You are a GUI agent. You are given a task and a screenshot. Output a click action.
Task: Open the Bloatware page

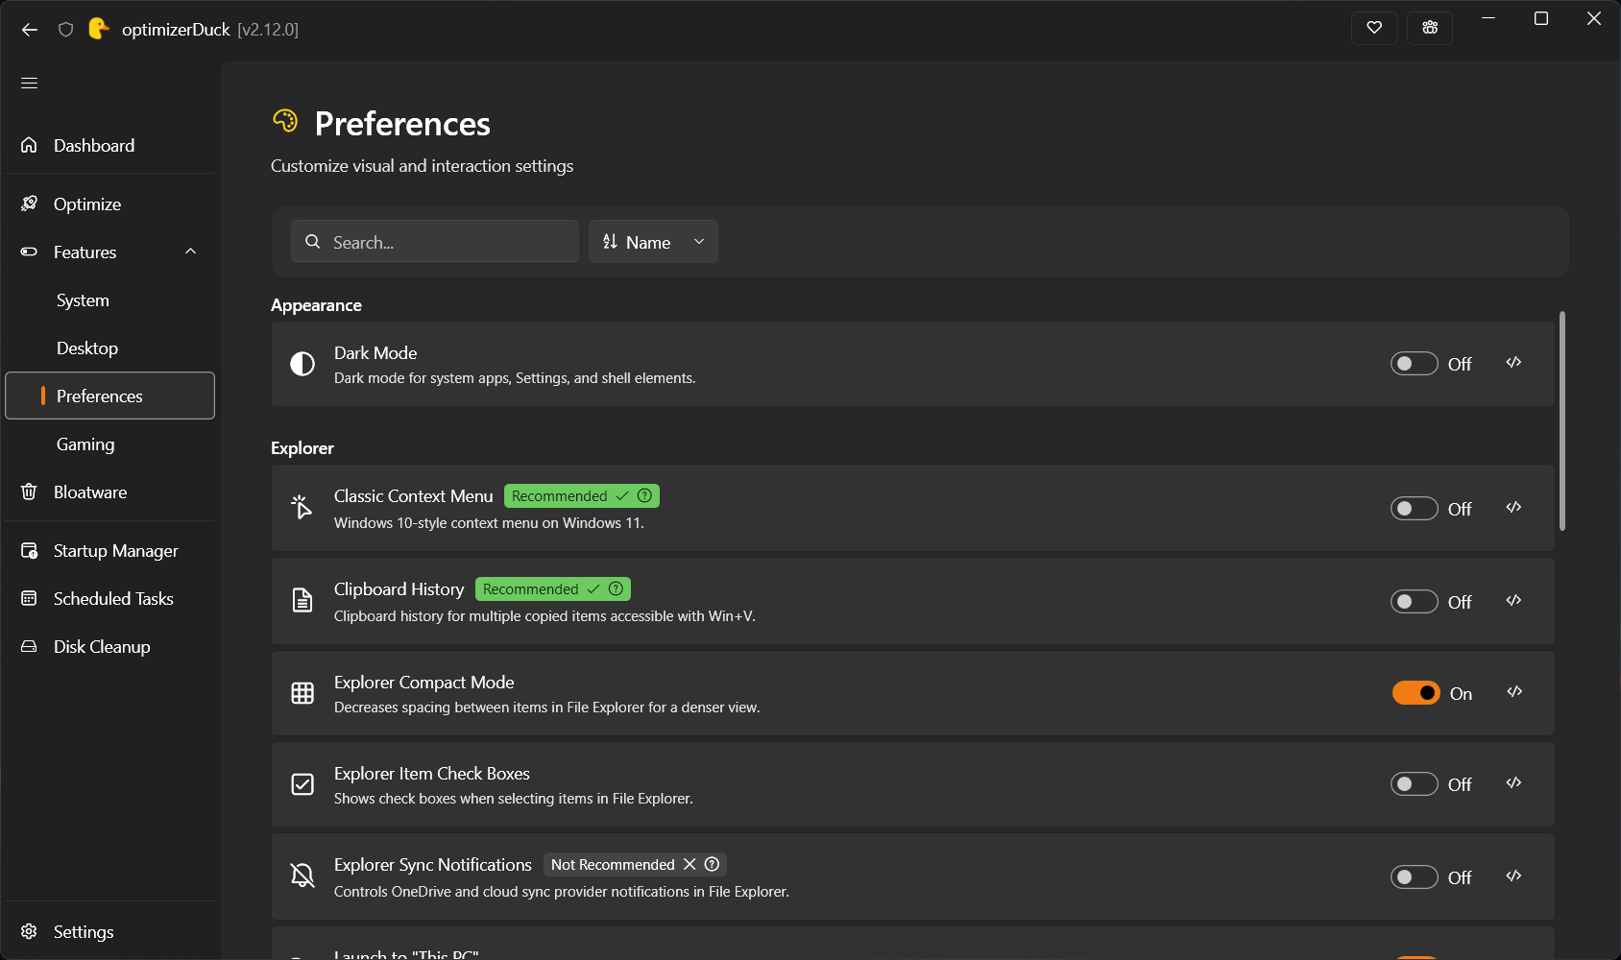pos(109,492)
